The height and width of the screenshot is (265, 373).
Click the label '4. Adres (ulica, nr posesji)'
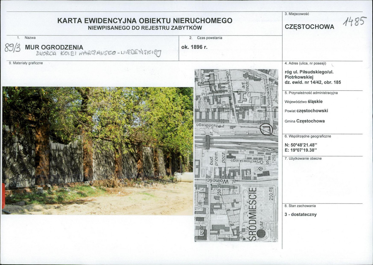point(305,64)
